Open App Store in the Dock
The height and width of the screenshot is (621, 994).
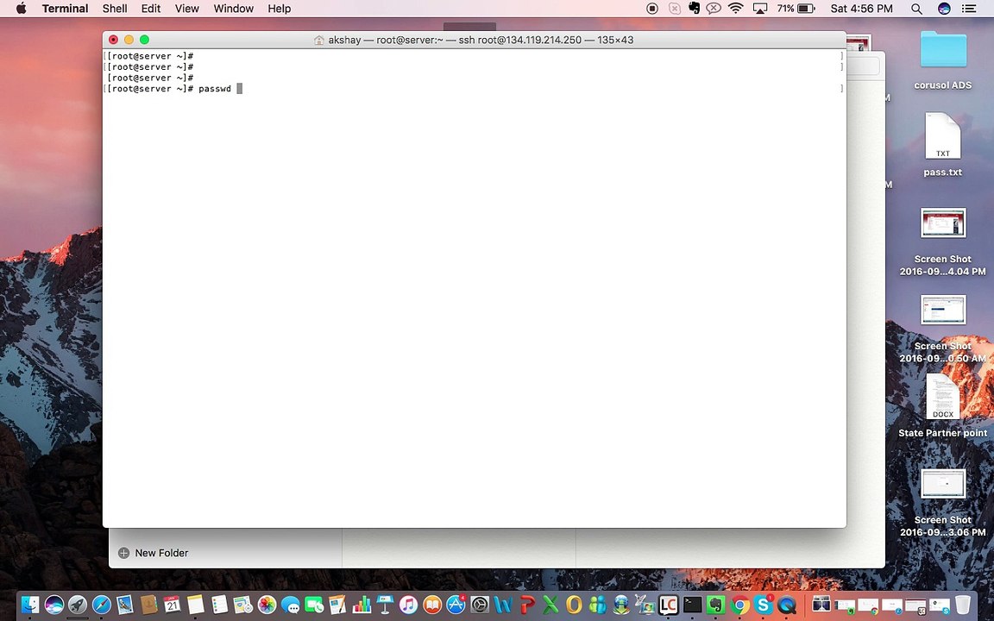point(456,605)
